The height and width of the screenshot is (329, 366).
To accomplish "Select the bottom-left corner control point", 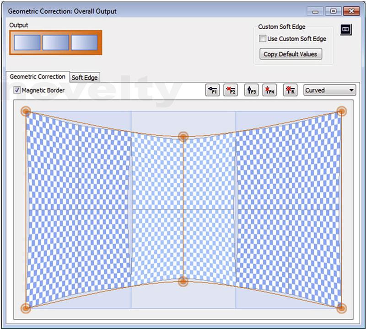I will (26, 308).
